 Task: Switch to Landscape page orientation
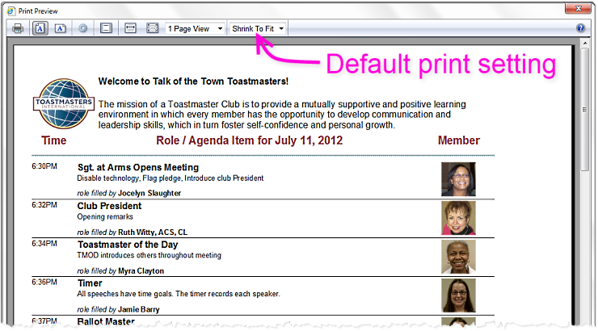point(61,28)
